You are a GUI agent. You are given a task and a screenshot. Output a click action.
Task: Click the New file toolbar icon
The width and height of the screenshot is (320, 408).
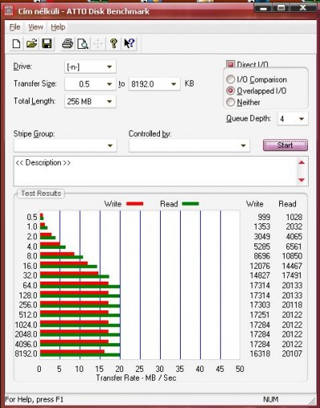(17, 43)
